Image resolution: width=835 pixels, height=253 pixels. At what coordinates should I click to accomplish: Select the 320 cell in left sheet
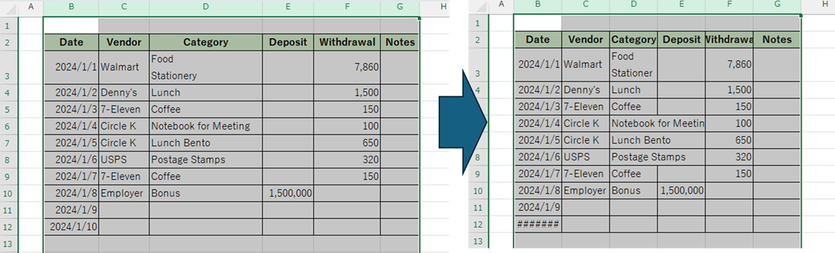(x=347, y=159)
